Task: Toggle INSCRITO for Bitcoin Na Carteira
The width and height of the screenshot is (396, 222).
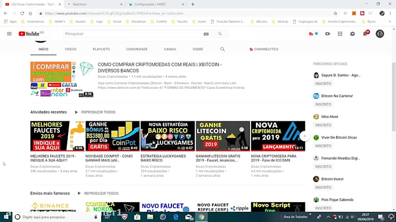Action: point(323,104)
